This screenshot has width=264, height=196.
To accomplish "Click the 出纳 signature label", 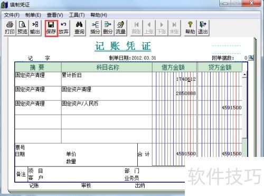I will pyautogui.click(x=140, y=185).
